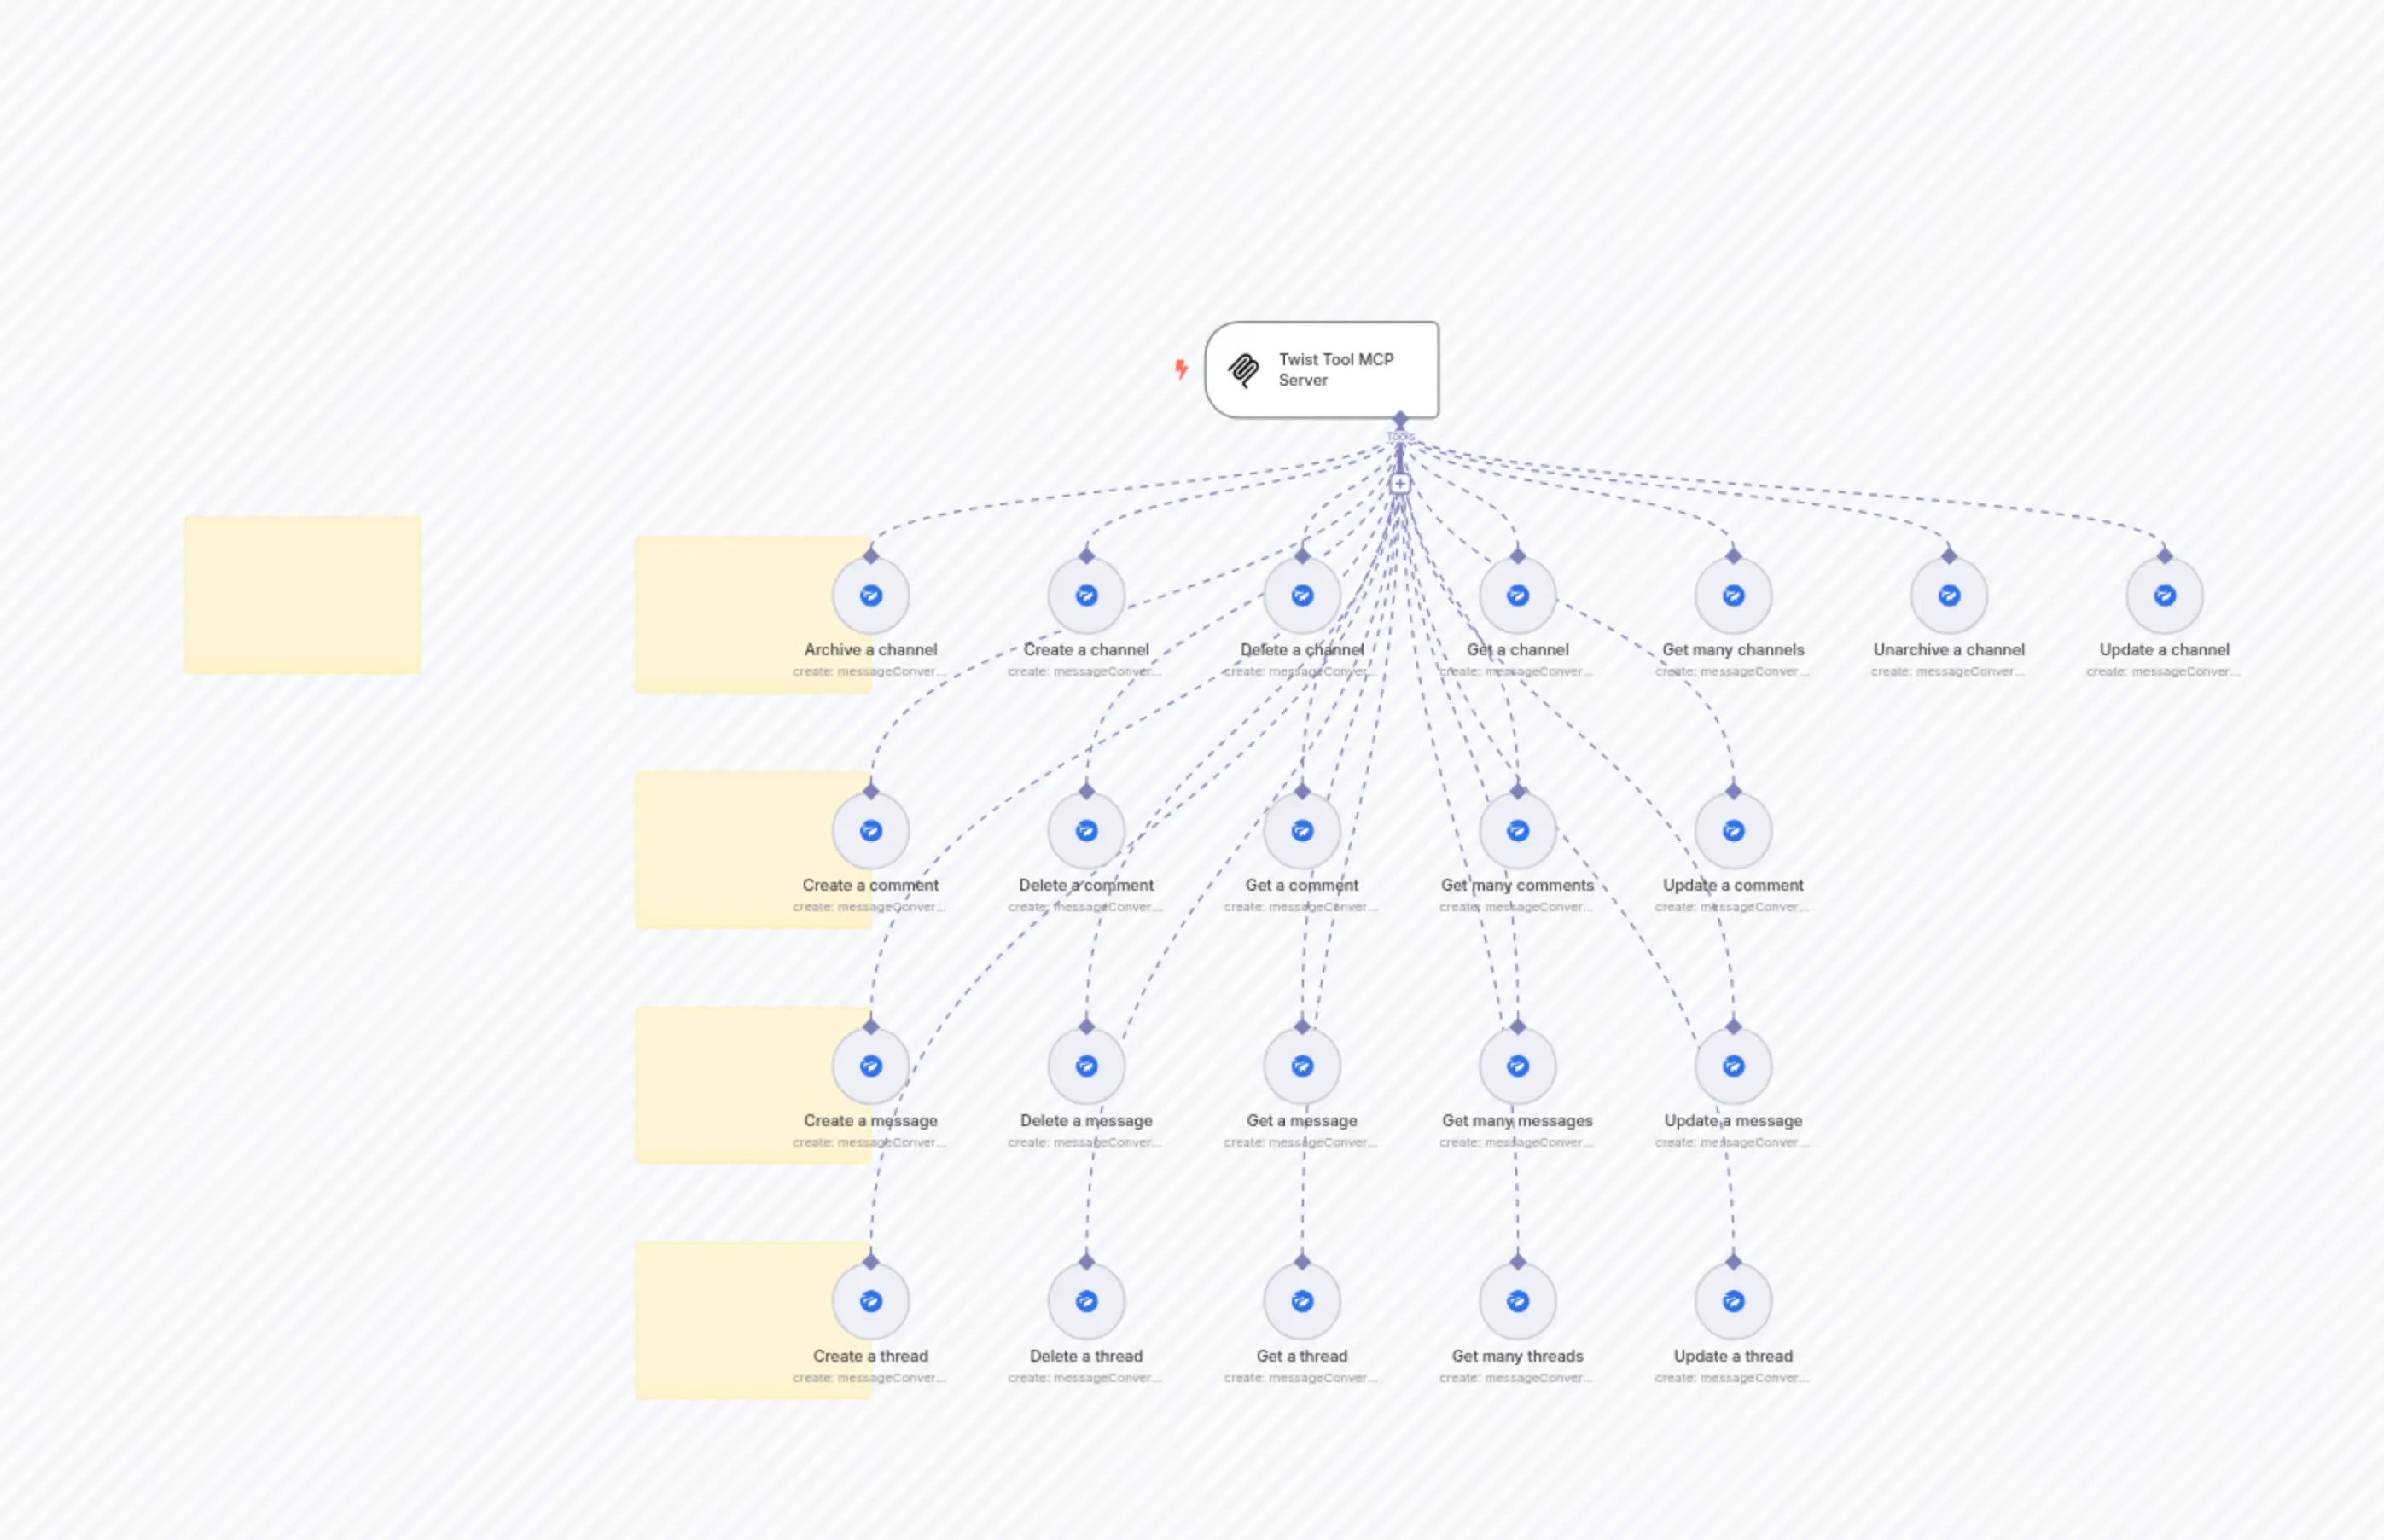The height and width of the screenshot is (1540, 2384).
Task: Open the Get many channels tool node
Action: click(1733, 595)
